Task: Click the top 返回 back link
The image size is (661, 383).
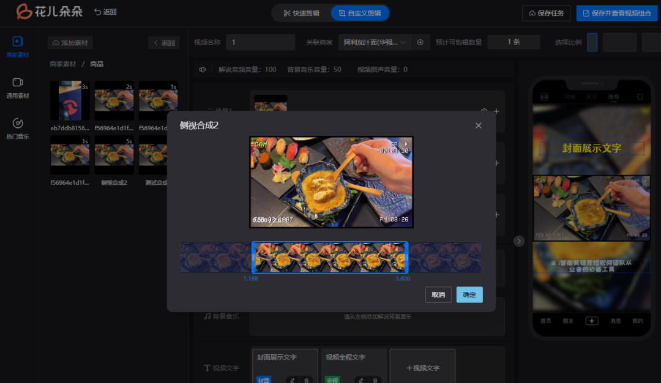Action: click(x=105, y=12)
